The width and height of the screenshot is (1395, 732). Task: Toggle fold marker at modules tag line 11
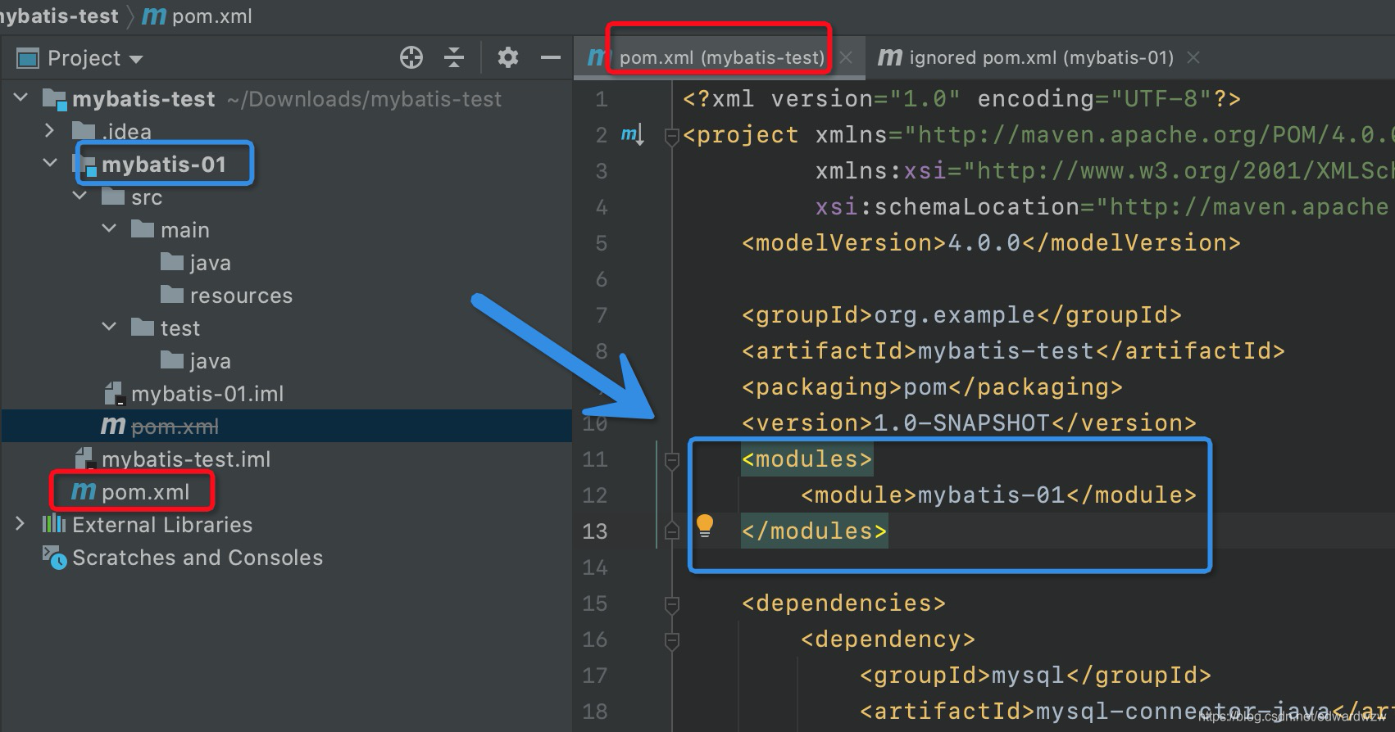672,460
